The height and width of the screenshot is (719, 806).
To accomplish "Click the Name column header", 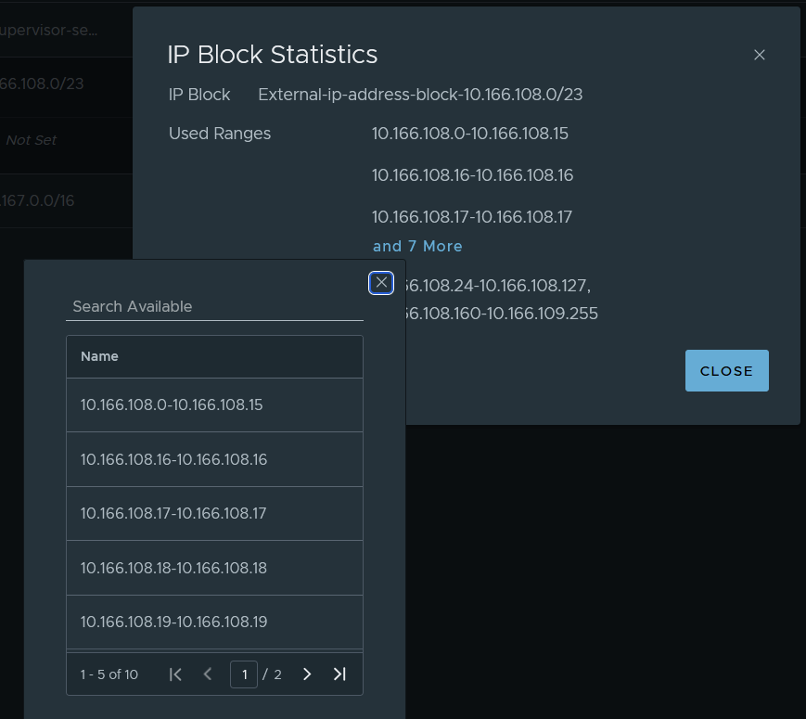I will coord(100,356).
